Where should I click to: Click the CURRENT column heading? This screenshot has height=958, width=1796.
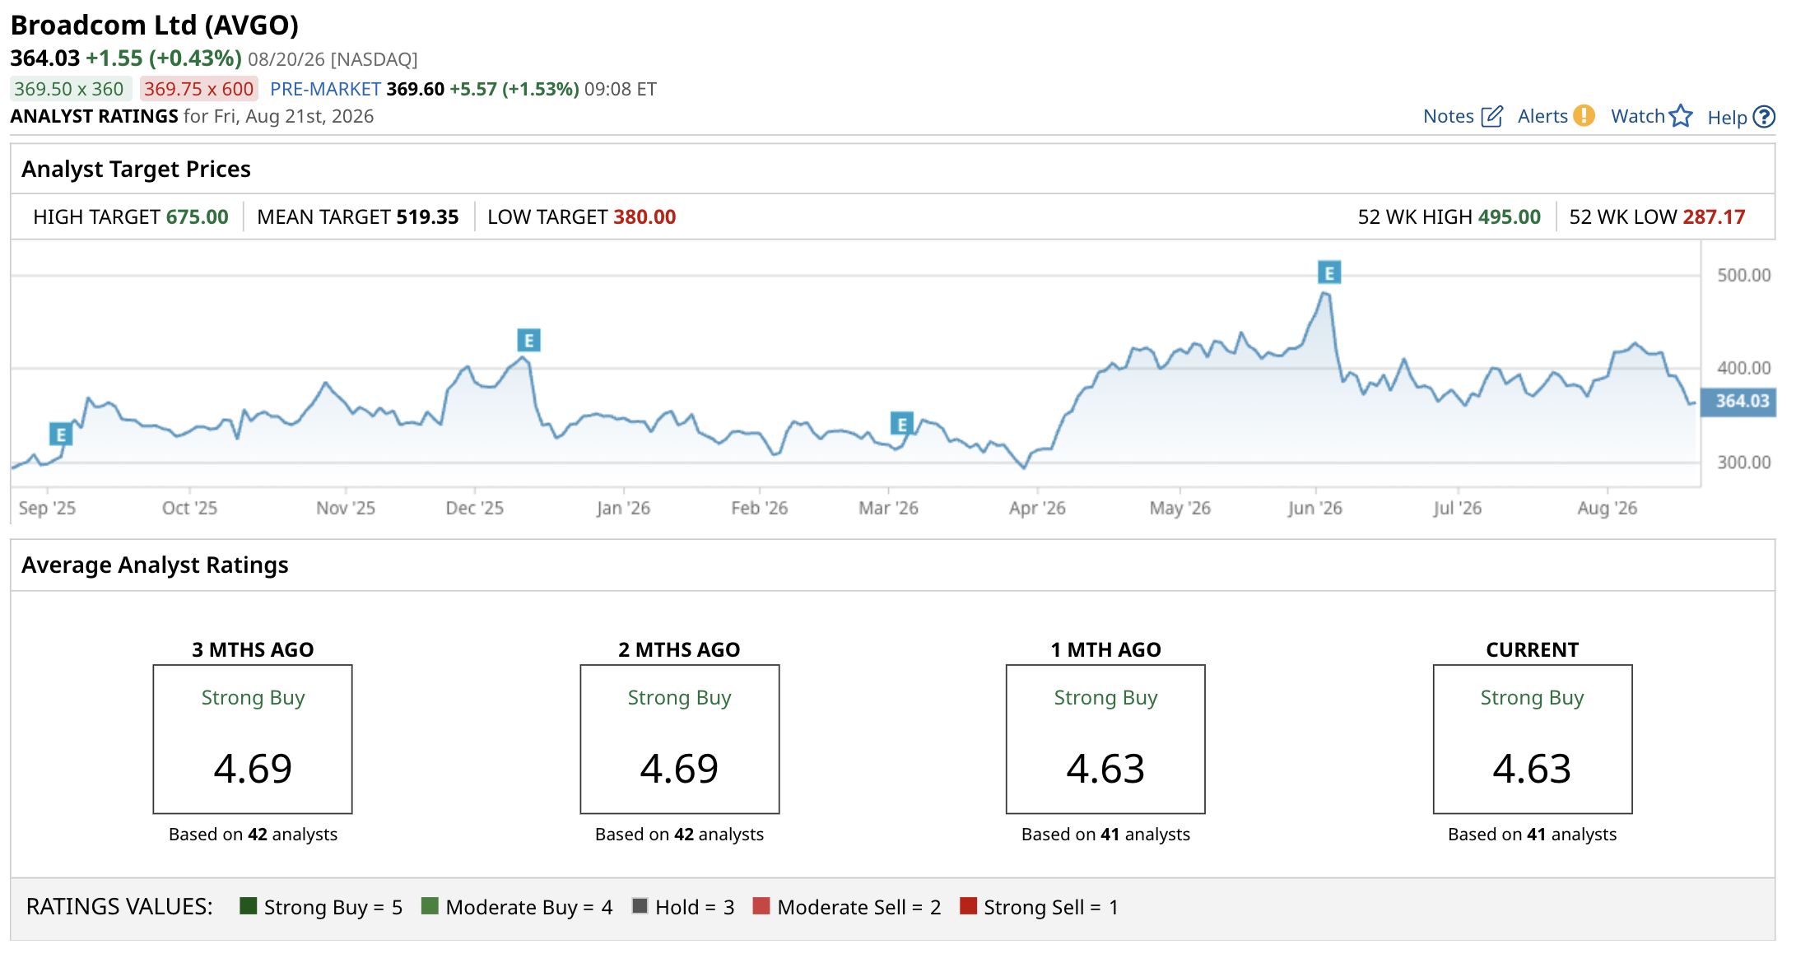tap(1533, 649)
